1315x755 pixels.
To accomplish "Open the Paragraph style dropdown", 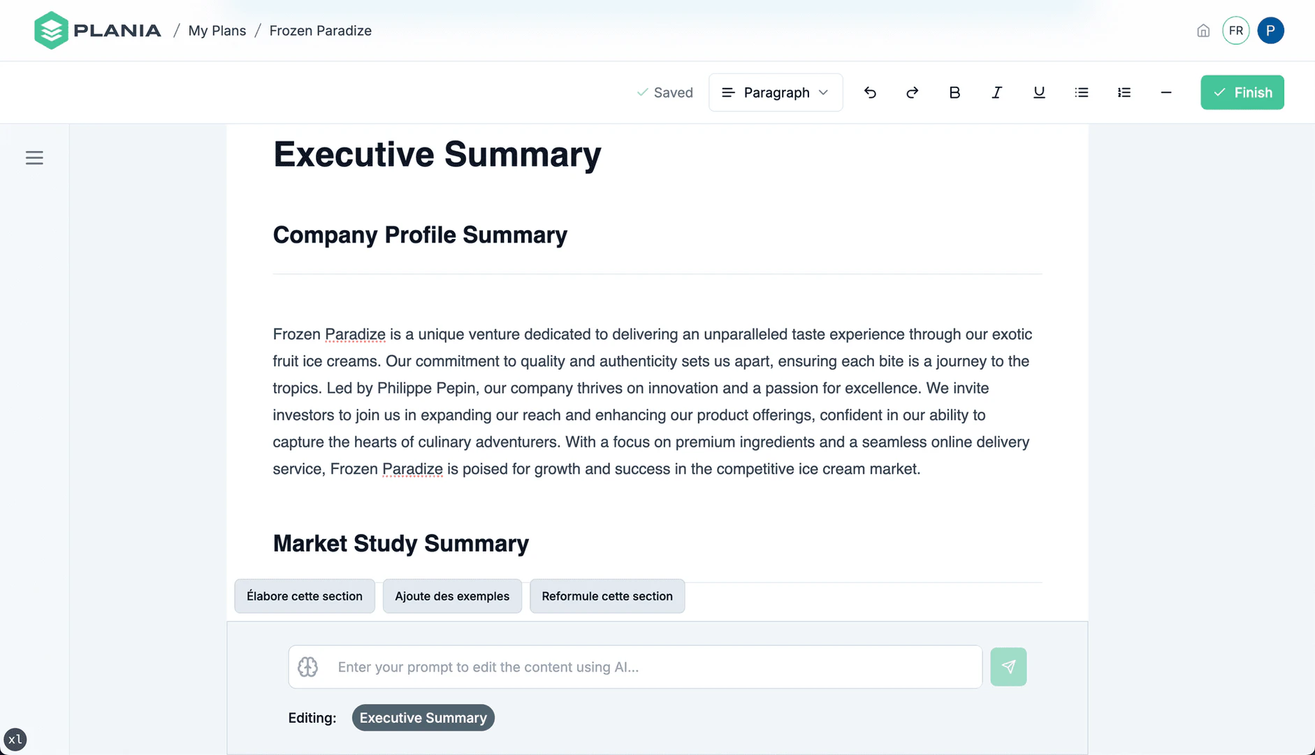I will pos(775,92).
